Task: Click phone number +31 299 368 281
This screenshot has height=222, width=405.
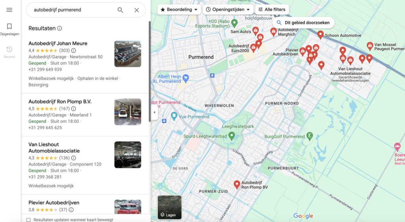Action: 45,177
